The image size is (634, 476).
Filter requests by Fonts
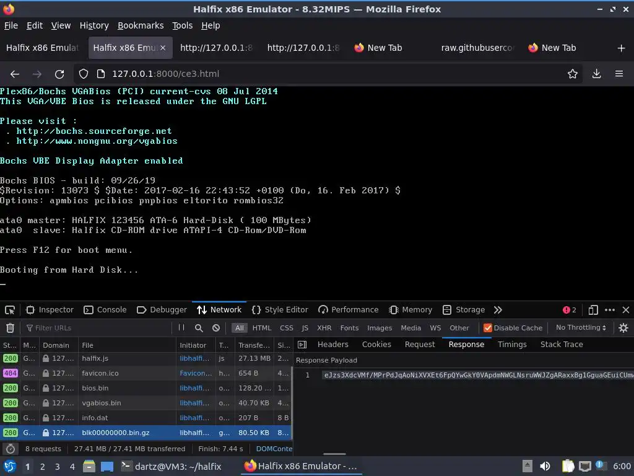coord(349,328)
